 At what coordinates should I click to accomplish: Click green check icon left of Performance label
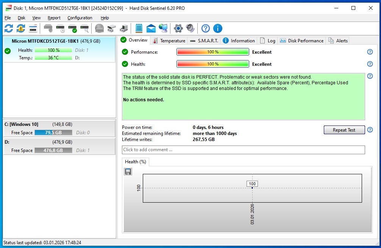coord(125,52)
